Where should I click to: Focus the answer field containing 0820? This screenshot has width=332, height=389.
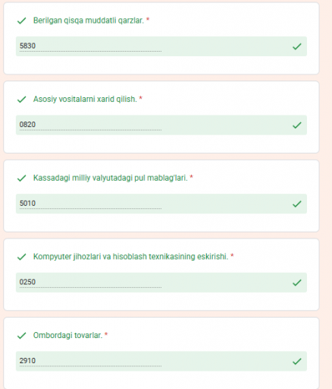click(161, 125)
